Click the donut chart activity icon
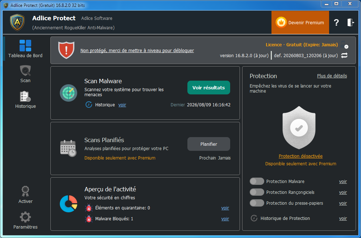 (x=69, y=204)
